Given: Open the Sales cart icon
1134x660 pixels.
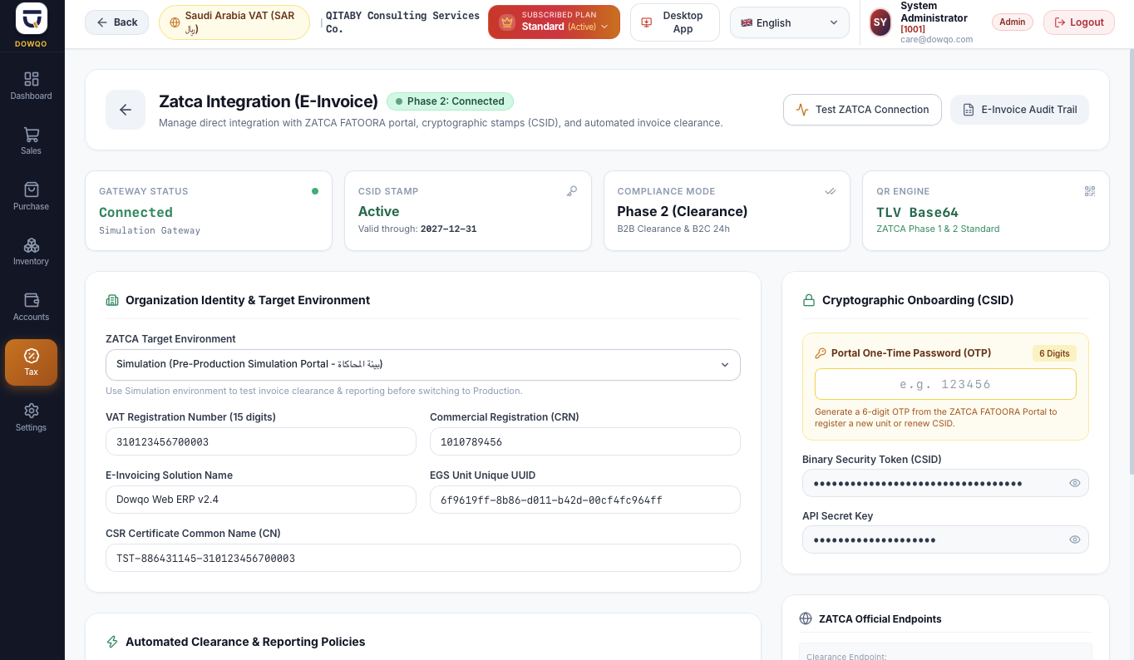Looking at the screenshot, I should click(32, 135).
